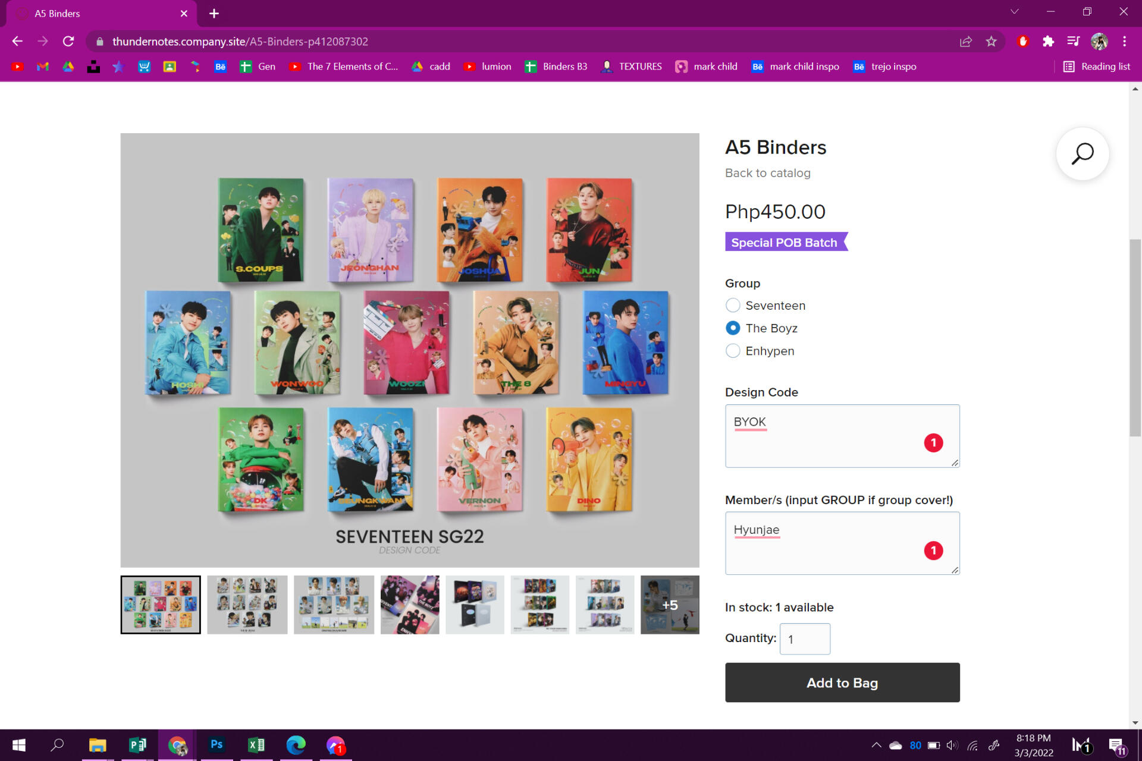Open the media control playlist icon
The height and width of the screenshot is (761, 1142).
coord(1073,41)
